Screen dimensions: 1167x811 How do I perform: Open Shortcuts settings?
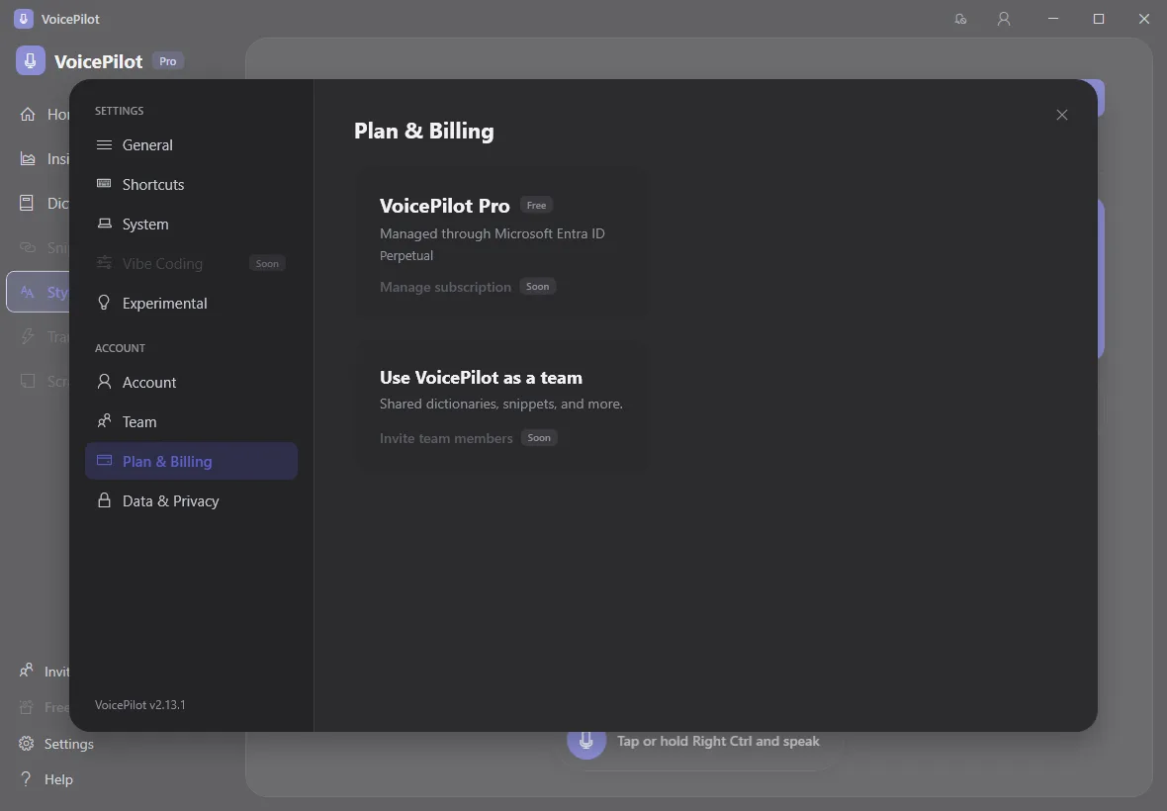click(x=191, y=185)
